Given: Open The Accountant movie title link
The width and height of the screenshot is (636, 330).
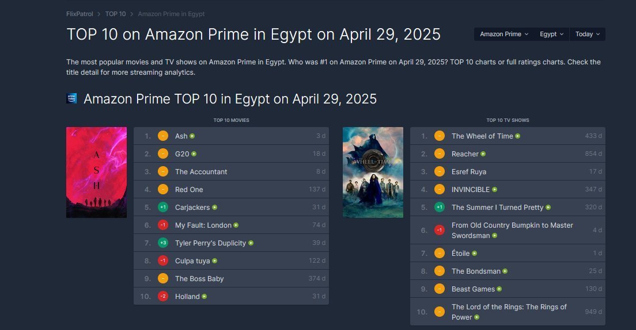Looking at the screenshot, I should pos(201,172).
